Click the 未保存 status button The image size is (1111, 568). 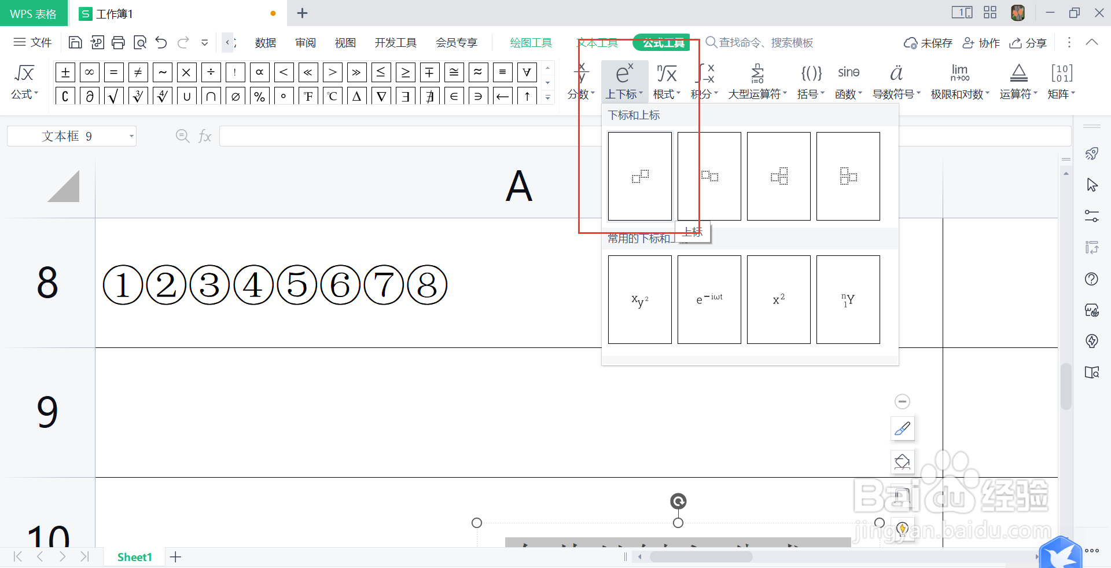click(928, 43)
